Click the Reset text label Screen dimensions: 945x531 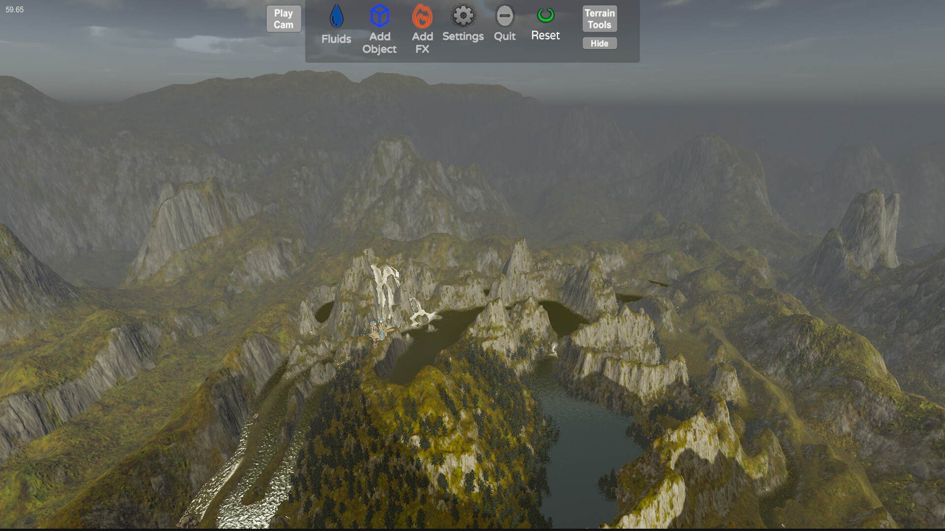click(545, 35)
